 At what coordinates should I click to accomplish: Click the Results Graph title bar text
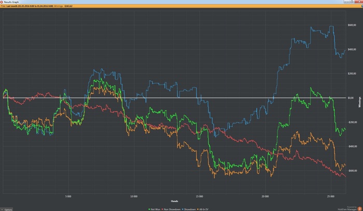coord(11,2)
